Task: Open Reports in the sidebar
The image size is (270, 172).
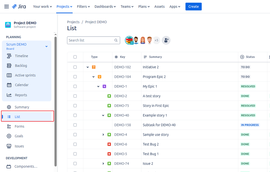Action: (x=21, y=95)
